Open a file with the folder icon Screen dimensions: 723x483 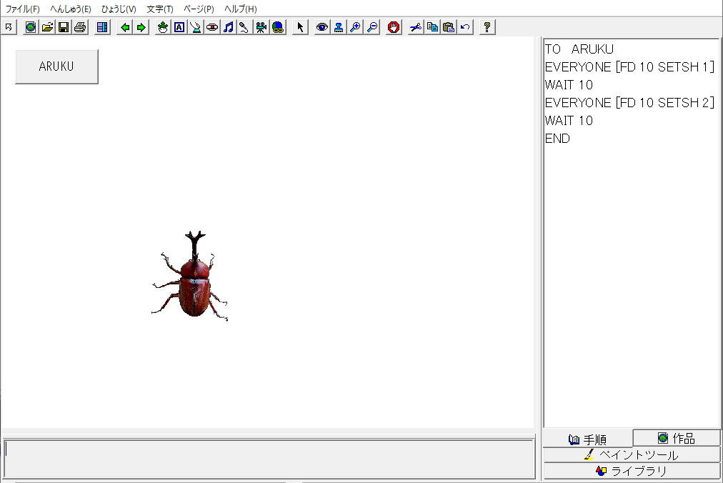pyautogui.click(x=47, y=27)
